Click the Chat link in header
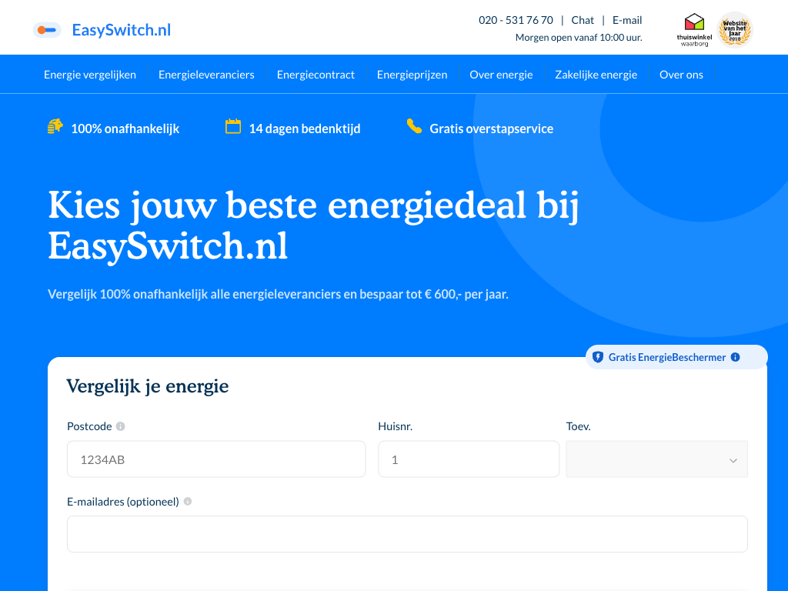This screenshot has height=591, width=788. click(583, 20)
